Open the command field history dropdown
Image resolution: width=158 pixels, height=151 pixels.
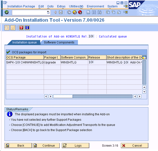pyautogui.click(x=48, y=12)
